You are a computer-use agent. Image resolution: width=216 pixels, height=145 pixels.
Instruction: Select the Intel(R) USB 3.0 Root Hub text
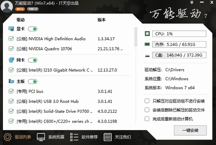(x=47, y=102)
